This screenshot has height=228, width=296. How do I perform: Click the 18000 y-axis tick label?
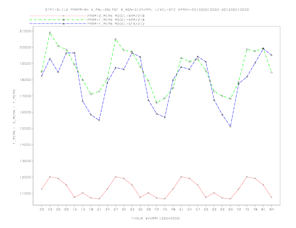[25, 80]
